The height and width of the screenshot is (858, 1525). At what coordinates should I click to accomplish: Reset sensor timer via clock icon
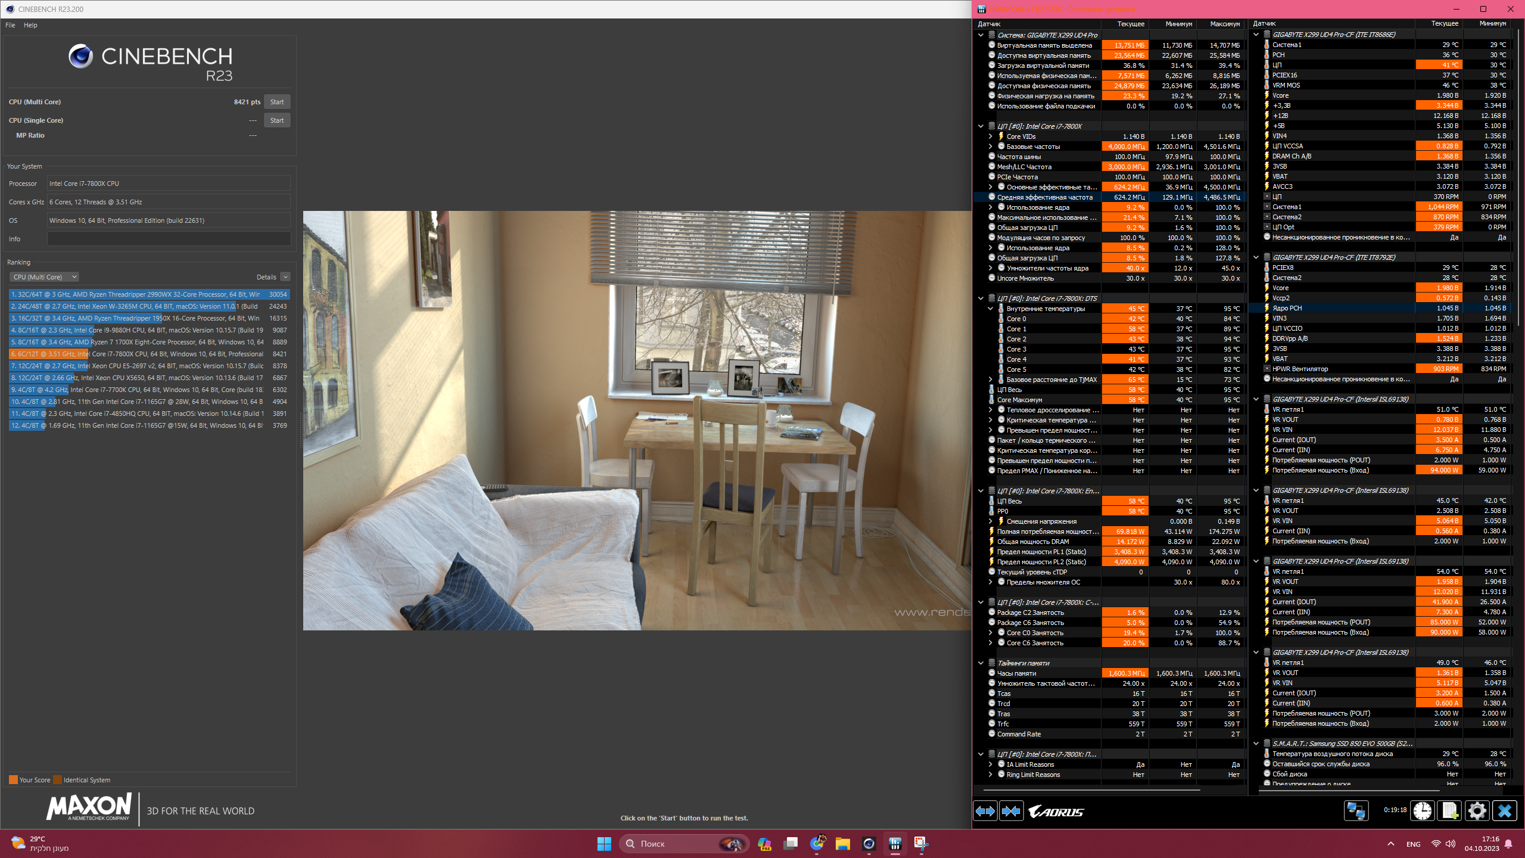tap(1423, 811)
